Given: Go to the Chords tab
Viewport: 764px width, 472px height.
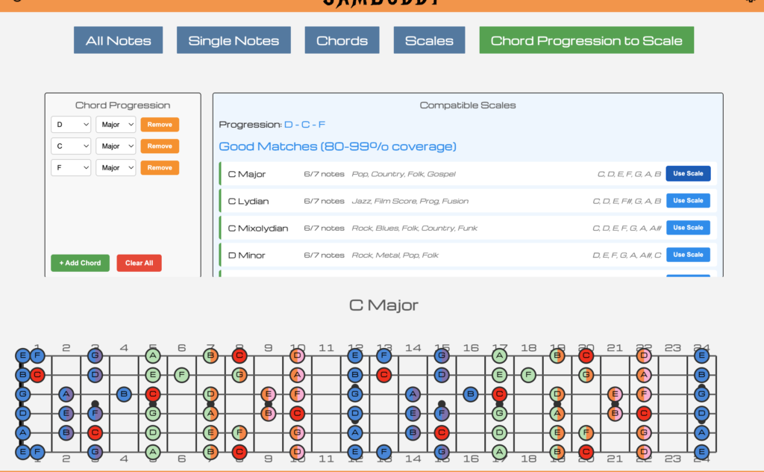Looking at the screenshot, I should [x=342, y=40].
